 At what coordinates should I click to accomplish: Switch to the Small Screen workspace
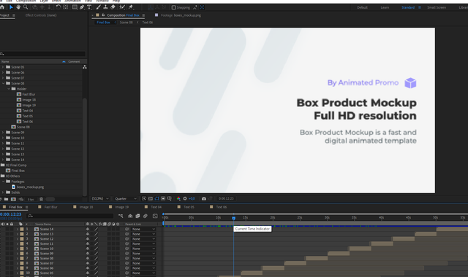[x=437, y=7]
